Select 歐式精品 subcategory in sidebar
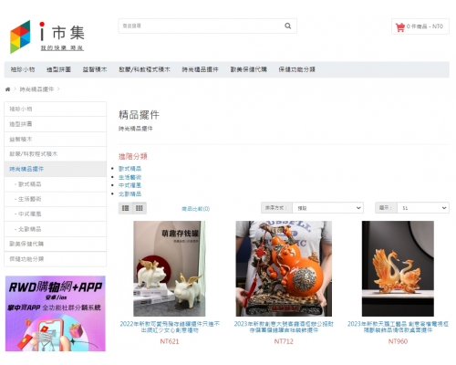Viewport: 456px width, 365px height. point(56,184)
